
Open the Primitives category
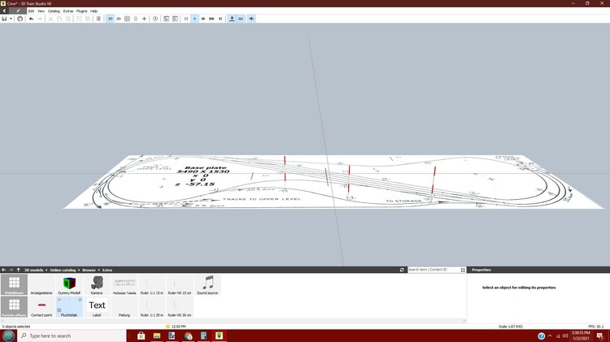click(14, 284)
